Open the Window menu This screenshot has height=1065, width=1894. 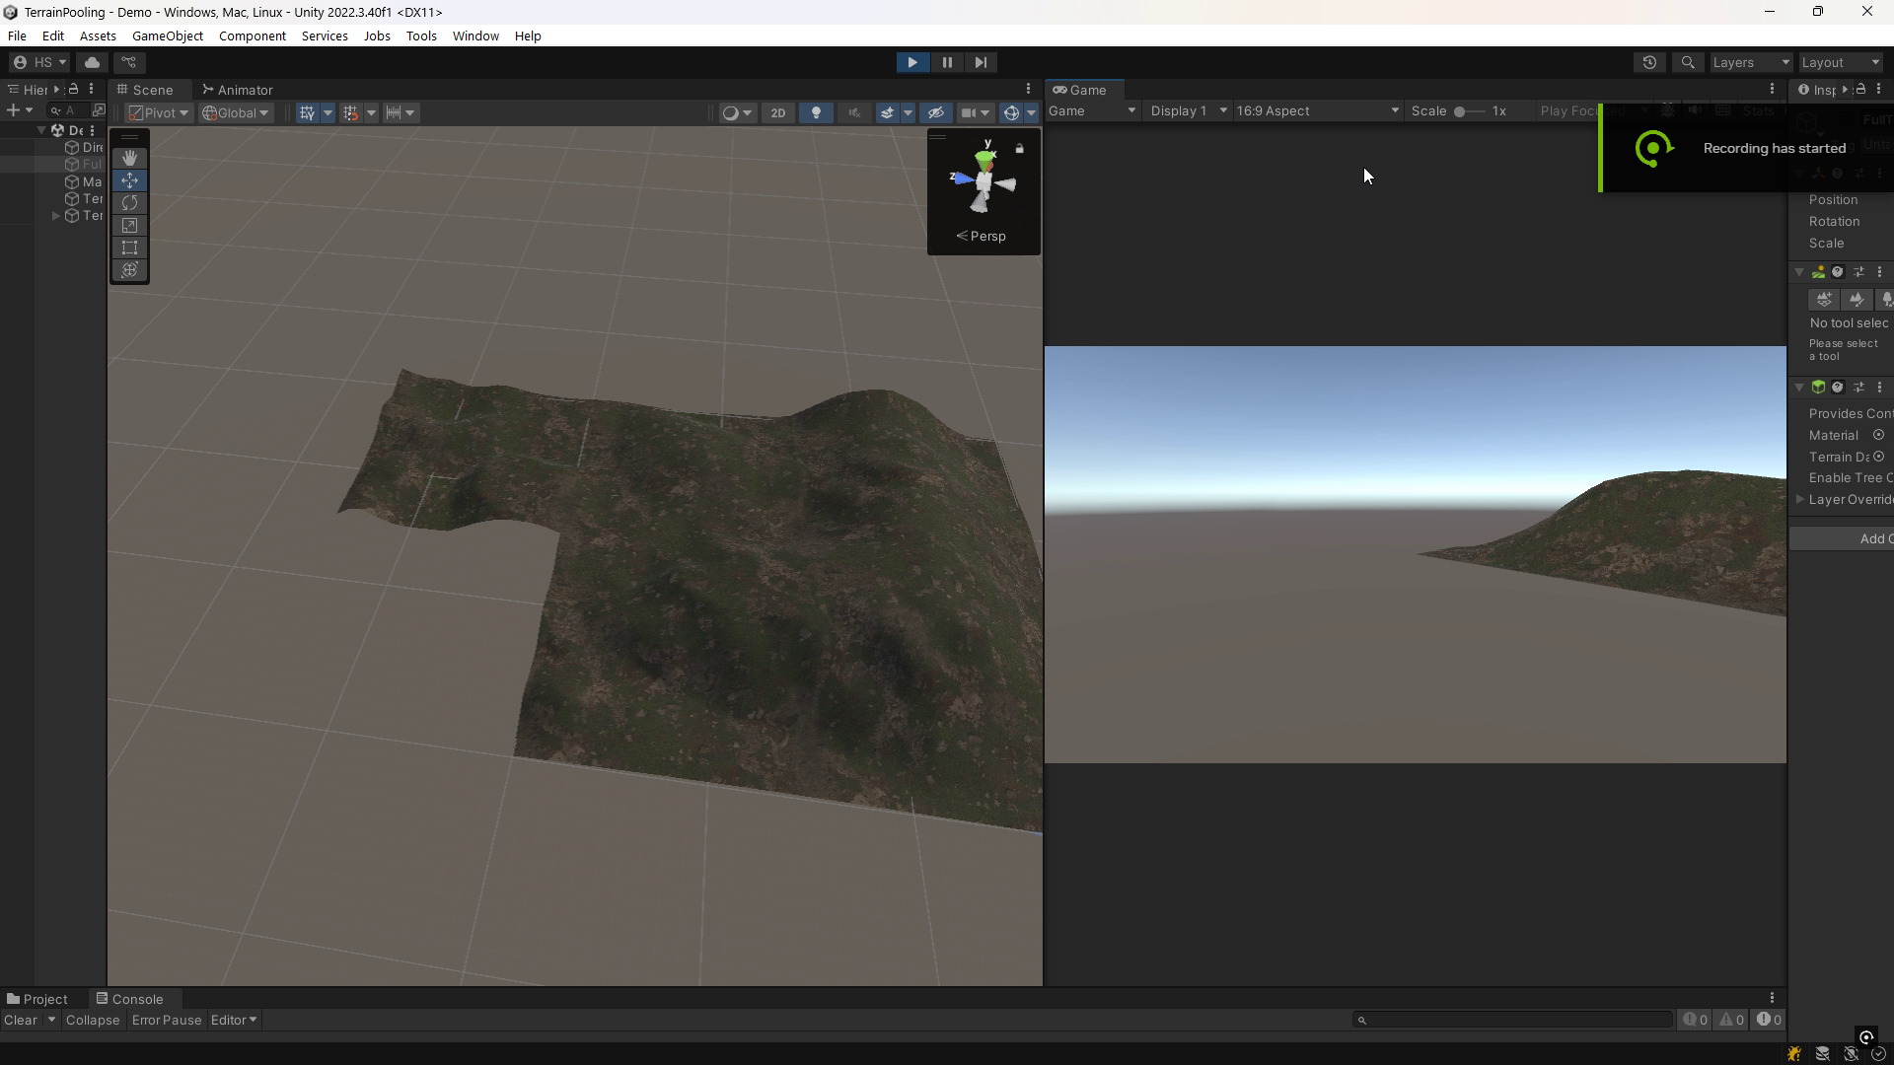475,35
